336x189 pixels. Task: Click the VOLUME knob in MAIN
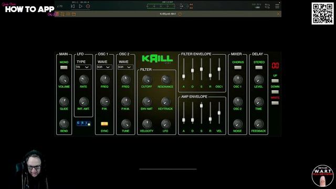pyautogui.click(x=64, y=79)
